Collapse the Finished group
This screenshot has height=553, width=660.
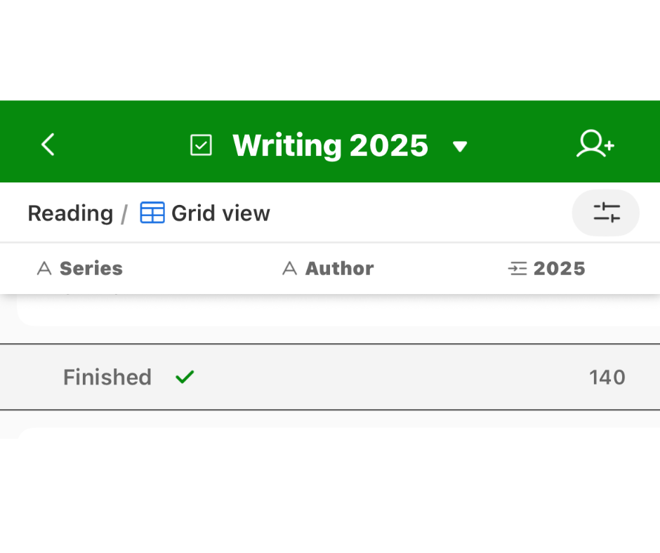[x=107, y=378]
